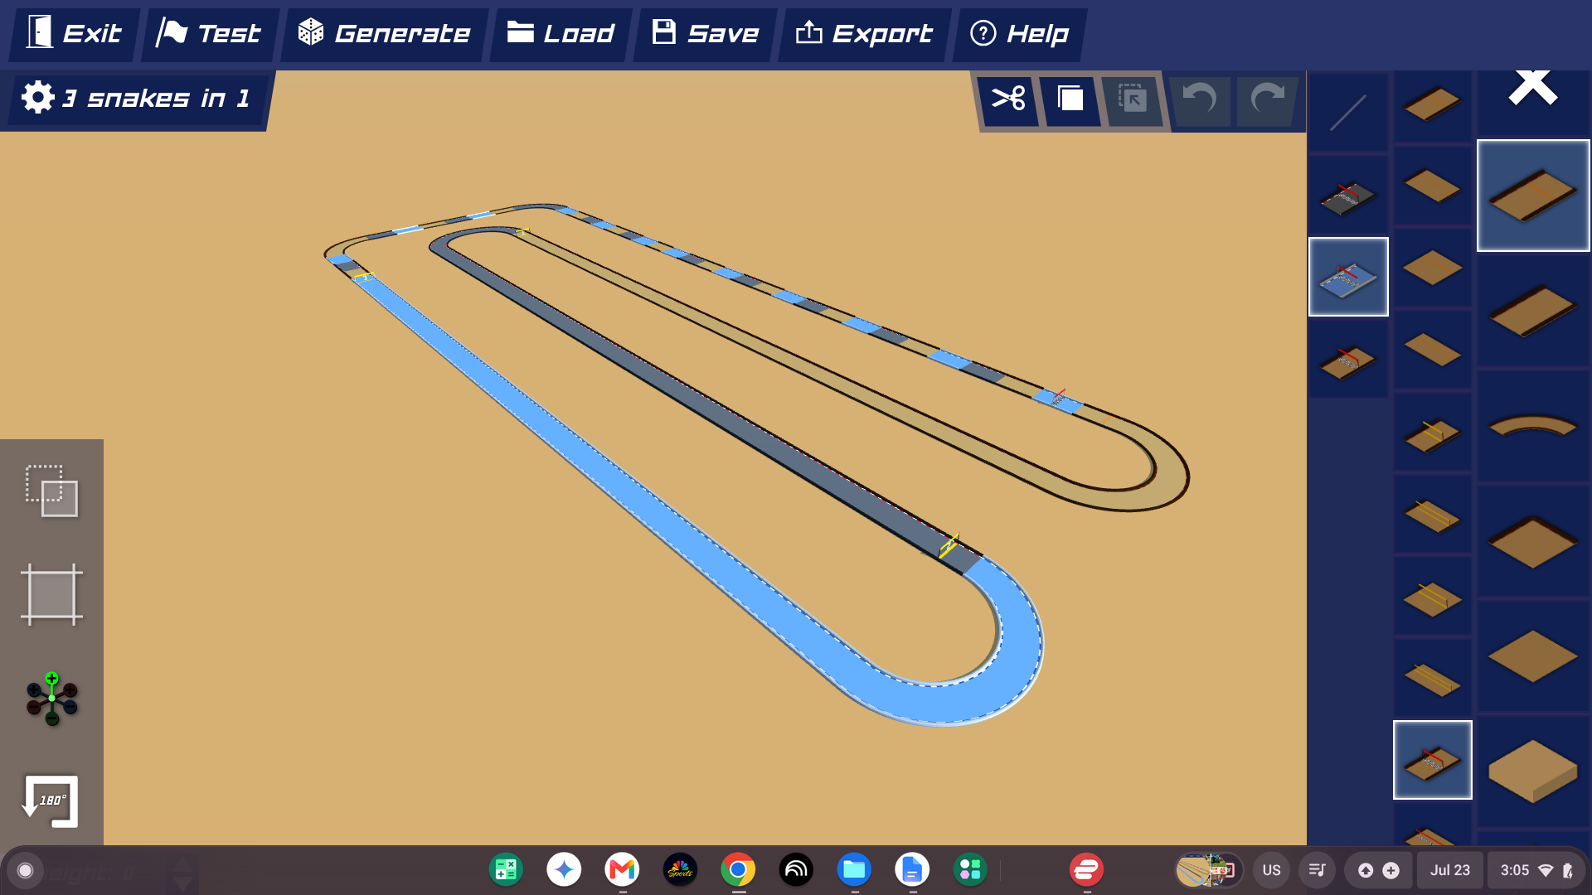Open the Load menu
The width and height of the screenshot is (1592, 895).
pyautogui.click(x=561, y=34)
